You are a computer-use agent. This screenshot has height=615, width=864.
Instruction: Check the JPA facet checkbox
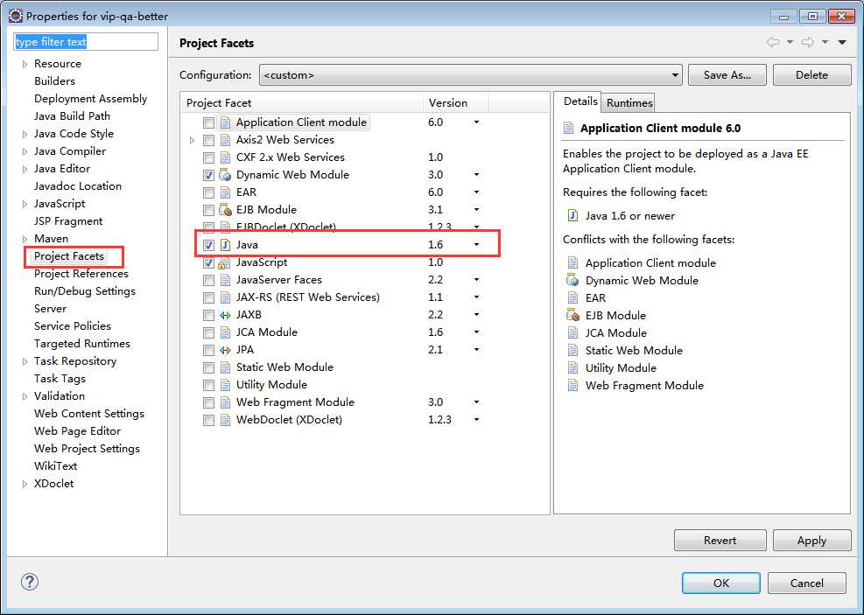click(x=208, y=350)
